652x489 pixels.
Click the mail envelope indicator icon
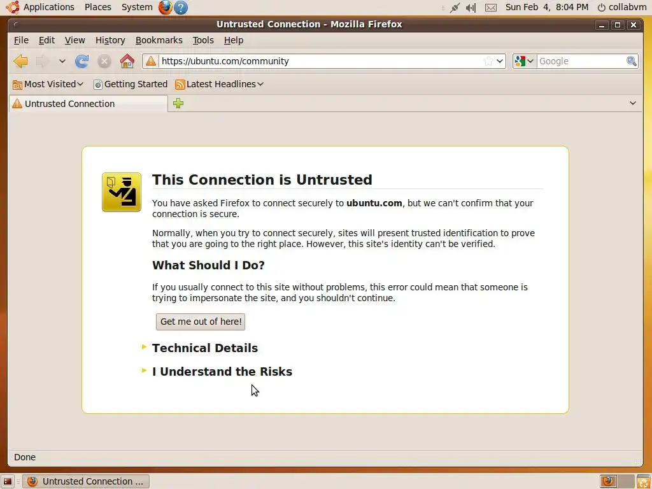pyautogui.click(x=491, y=8)
